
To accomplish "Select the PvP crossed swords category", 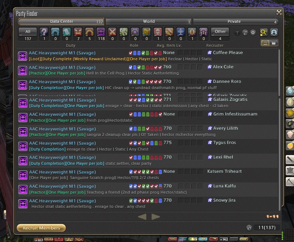I will click(112, 32).
